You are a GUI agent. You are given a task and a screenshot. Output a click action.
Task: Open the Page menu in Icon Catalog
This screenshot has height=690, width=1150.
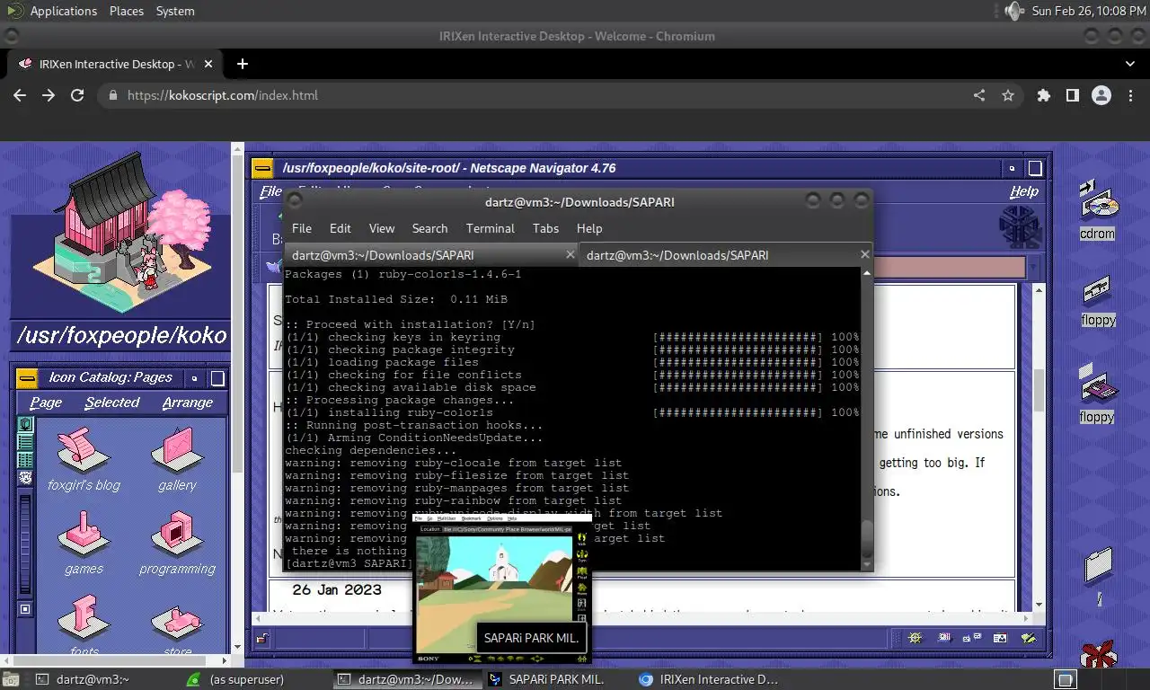pyautogui.click(x=46, y=402)
